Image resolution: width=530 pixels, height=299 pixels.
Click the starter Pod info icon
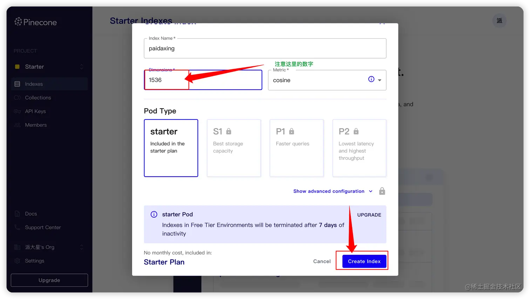tap(154, 215)
